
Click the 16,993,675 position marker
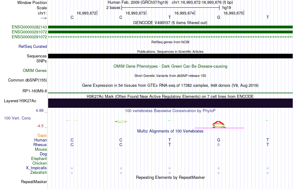(x=233, y=13)
